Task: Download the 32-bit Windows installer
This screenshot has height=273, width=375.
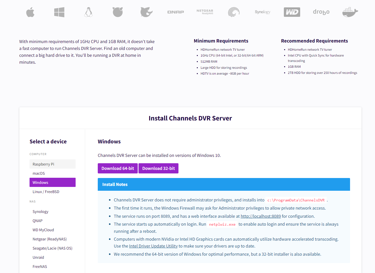Action: [158, 168]
